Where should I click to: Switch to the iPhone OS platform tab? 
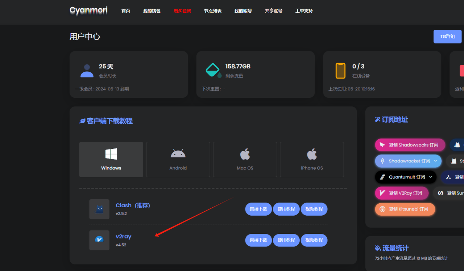312,160
